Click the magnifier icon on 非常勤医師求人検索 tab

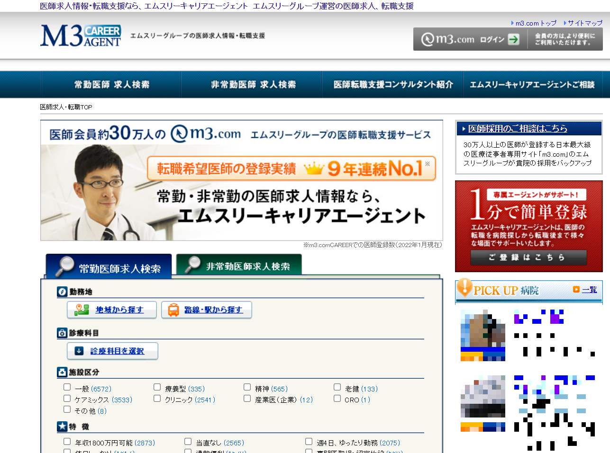(x=192, y=264)
